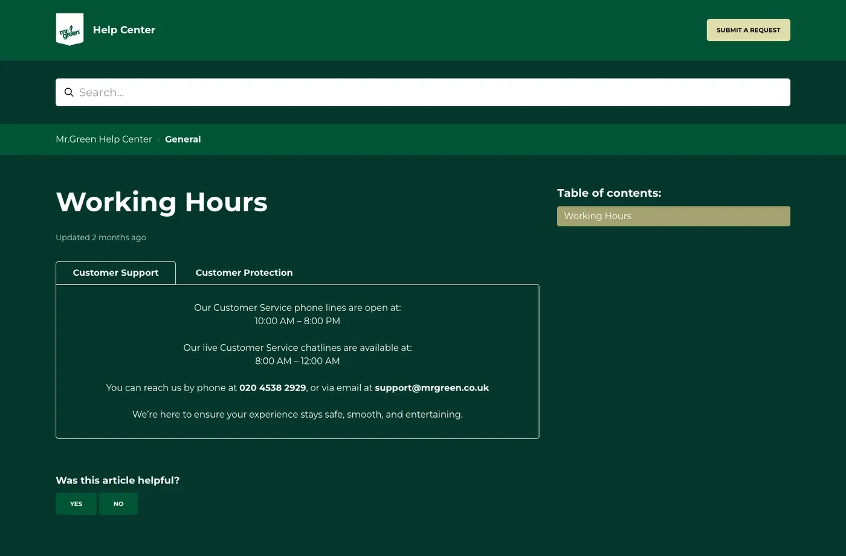Viewport: 846px width, 556px height.
Task: Click the '10:00 AM – 8:00 PM' hours text
Action: [x=297, y=321]
